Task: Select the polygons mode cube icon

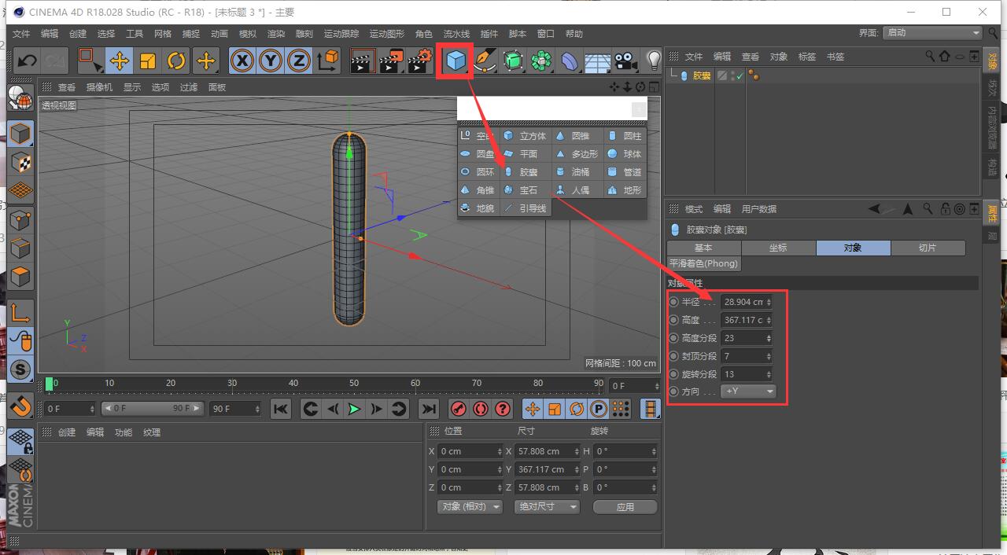Action: coord(20,277)
